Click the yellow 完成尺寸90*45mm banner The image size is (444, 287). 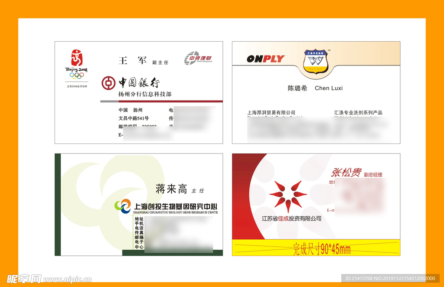(x=322, y=249)
